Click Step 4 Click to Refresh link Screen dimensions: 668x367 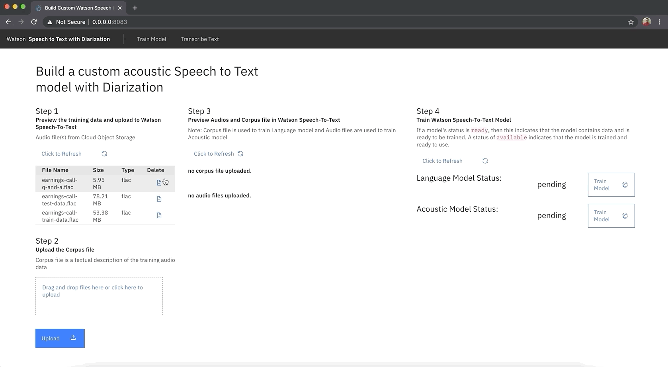coord(442,161)
